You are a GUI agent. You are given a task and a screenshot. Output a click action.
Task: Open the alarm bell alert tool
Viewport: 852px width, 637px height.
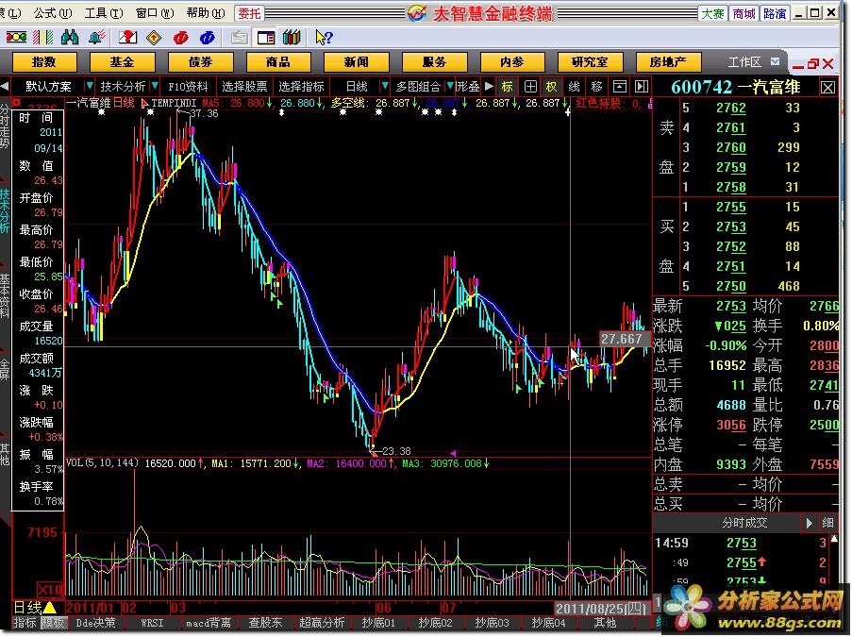97,38
